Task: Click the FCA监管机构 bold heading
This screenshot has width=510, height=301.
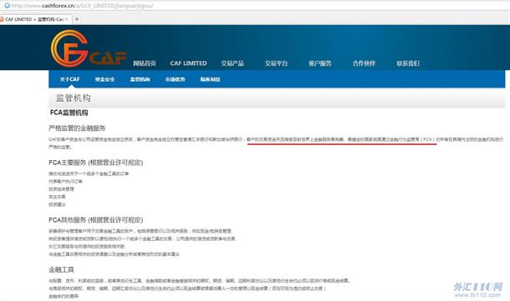Action: (69, 113)
